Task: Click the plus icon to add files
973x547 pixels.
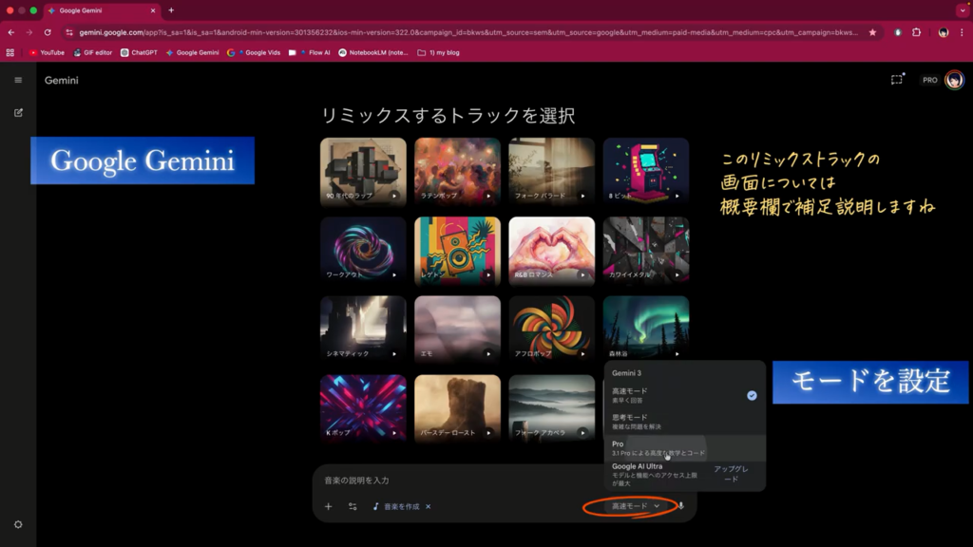Action: (329, 506)
